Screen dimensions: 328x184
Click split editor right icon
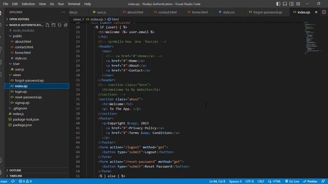324,12
